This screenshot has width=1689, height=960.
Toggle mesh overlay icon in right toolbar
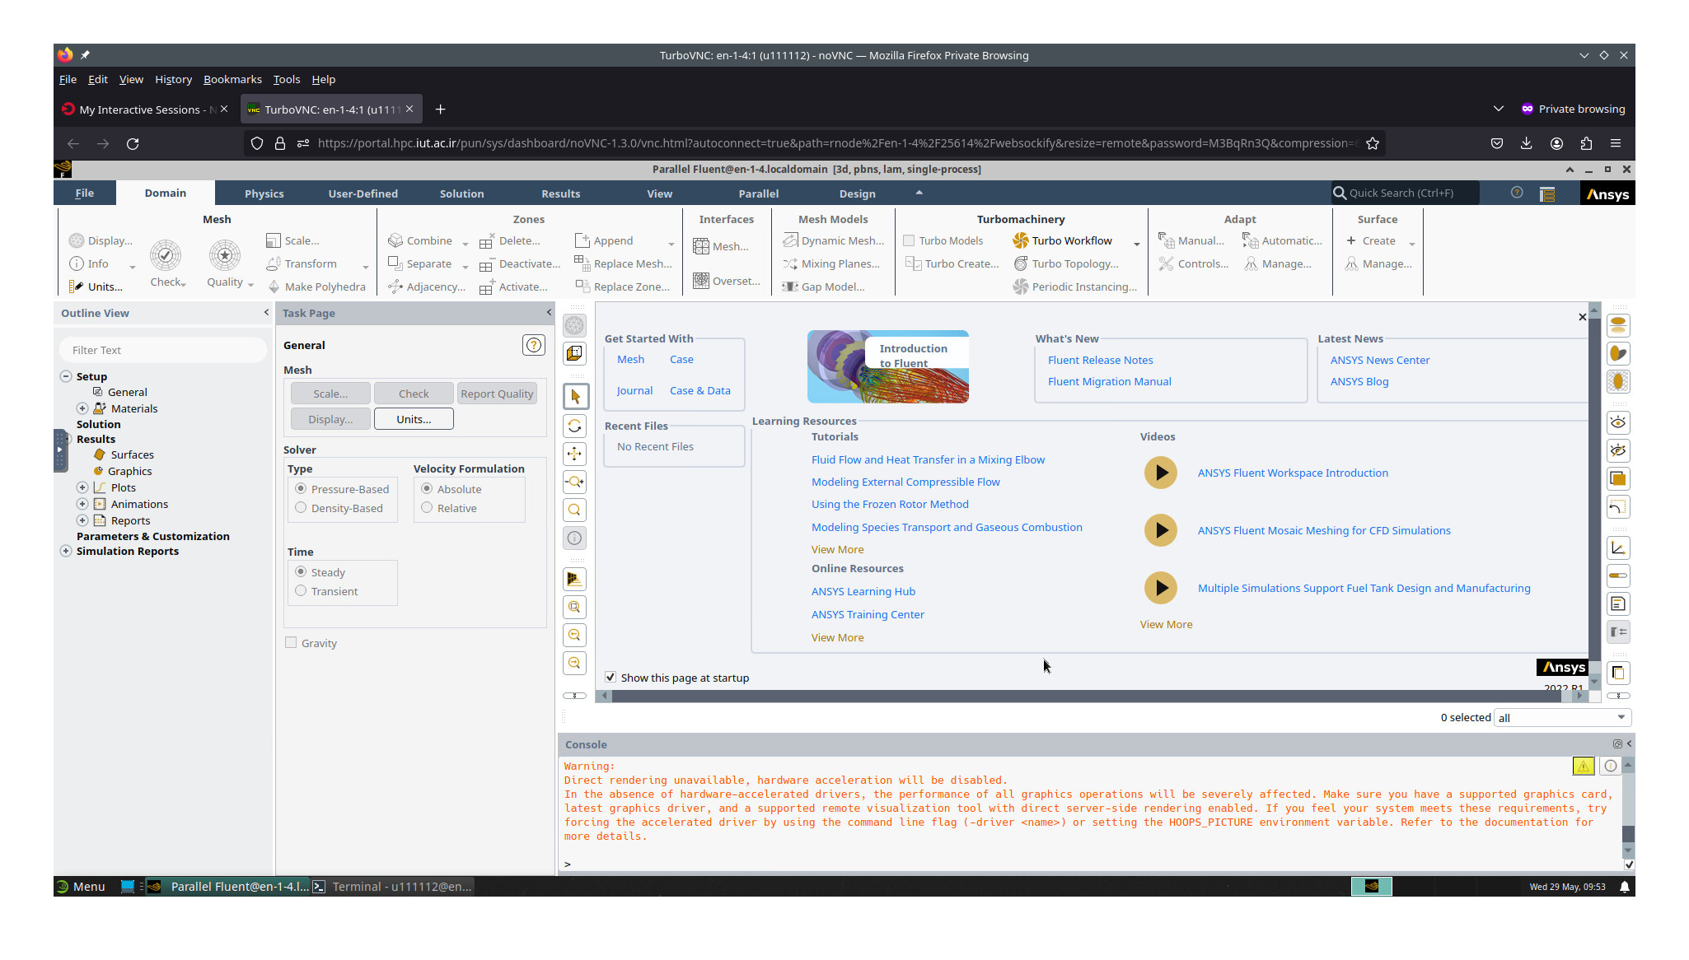(1618, 381)
